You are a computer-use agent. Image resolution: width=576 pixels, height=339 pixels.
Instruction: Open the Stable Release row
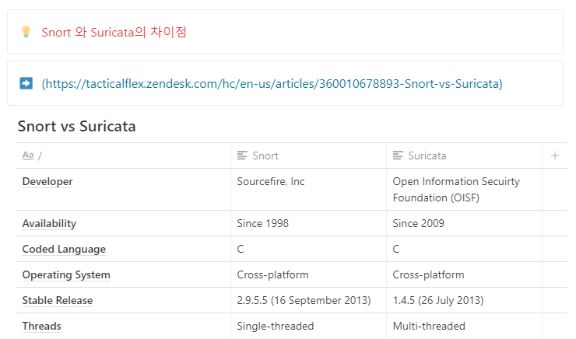click(x=58, y=300)
